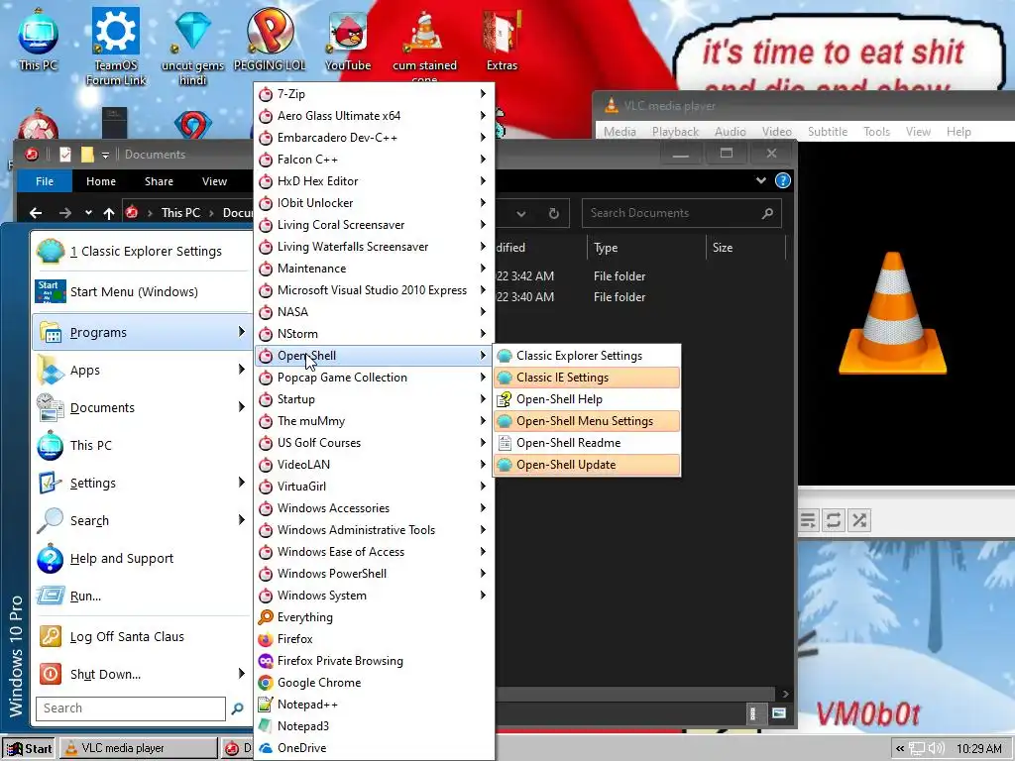Open the TeamOS Forum Link desktop icon
The height and width of the screenshot is (761, 1015).
tap(116, 47)
